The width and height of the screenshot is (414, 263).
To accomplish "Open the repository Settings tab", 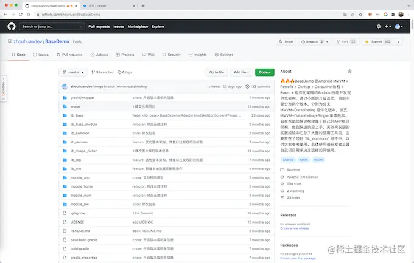I will (224, 55).
